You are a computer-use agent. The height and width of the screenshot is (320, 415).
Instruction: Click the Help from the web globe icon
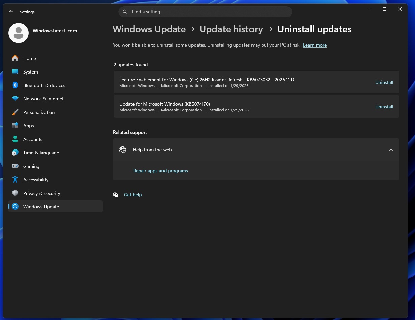[x=122, y=149]
